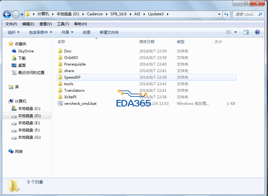Viewport: 268px width, 196px height.
Task: Open 桌面 in the navigation pane
Action: click(x=22, y=66)
